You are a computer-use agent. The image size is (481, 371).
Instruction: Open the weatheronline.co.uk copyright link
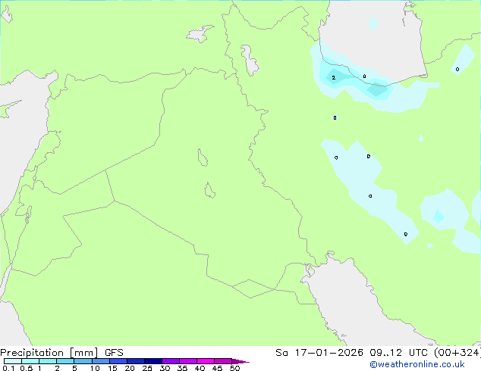pyautogui.click(x=417, y=364)
